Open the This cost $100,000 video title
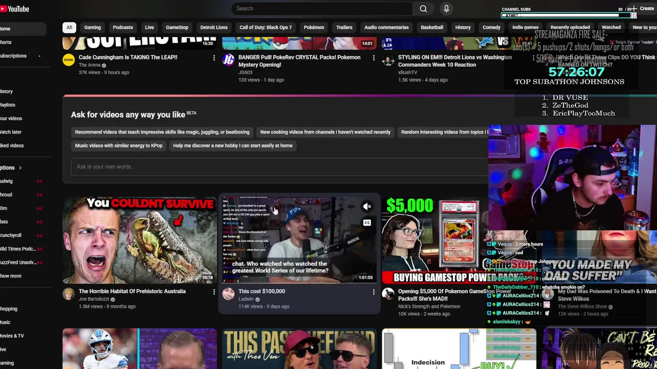657x369 pixels. pos(262,291)
